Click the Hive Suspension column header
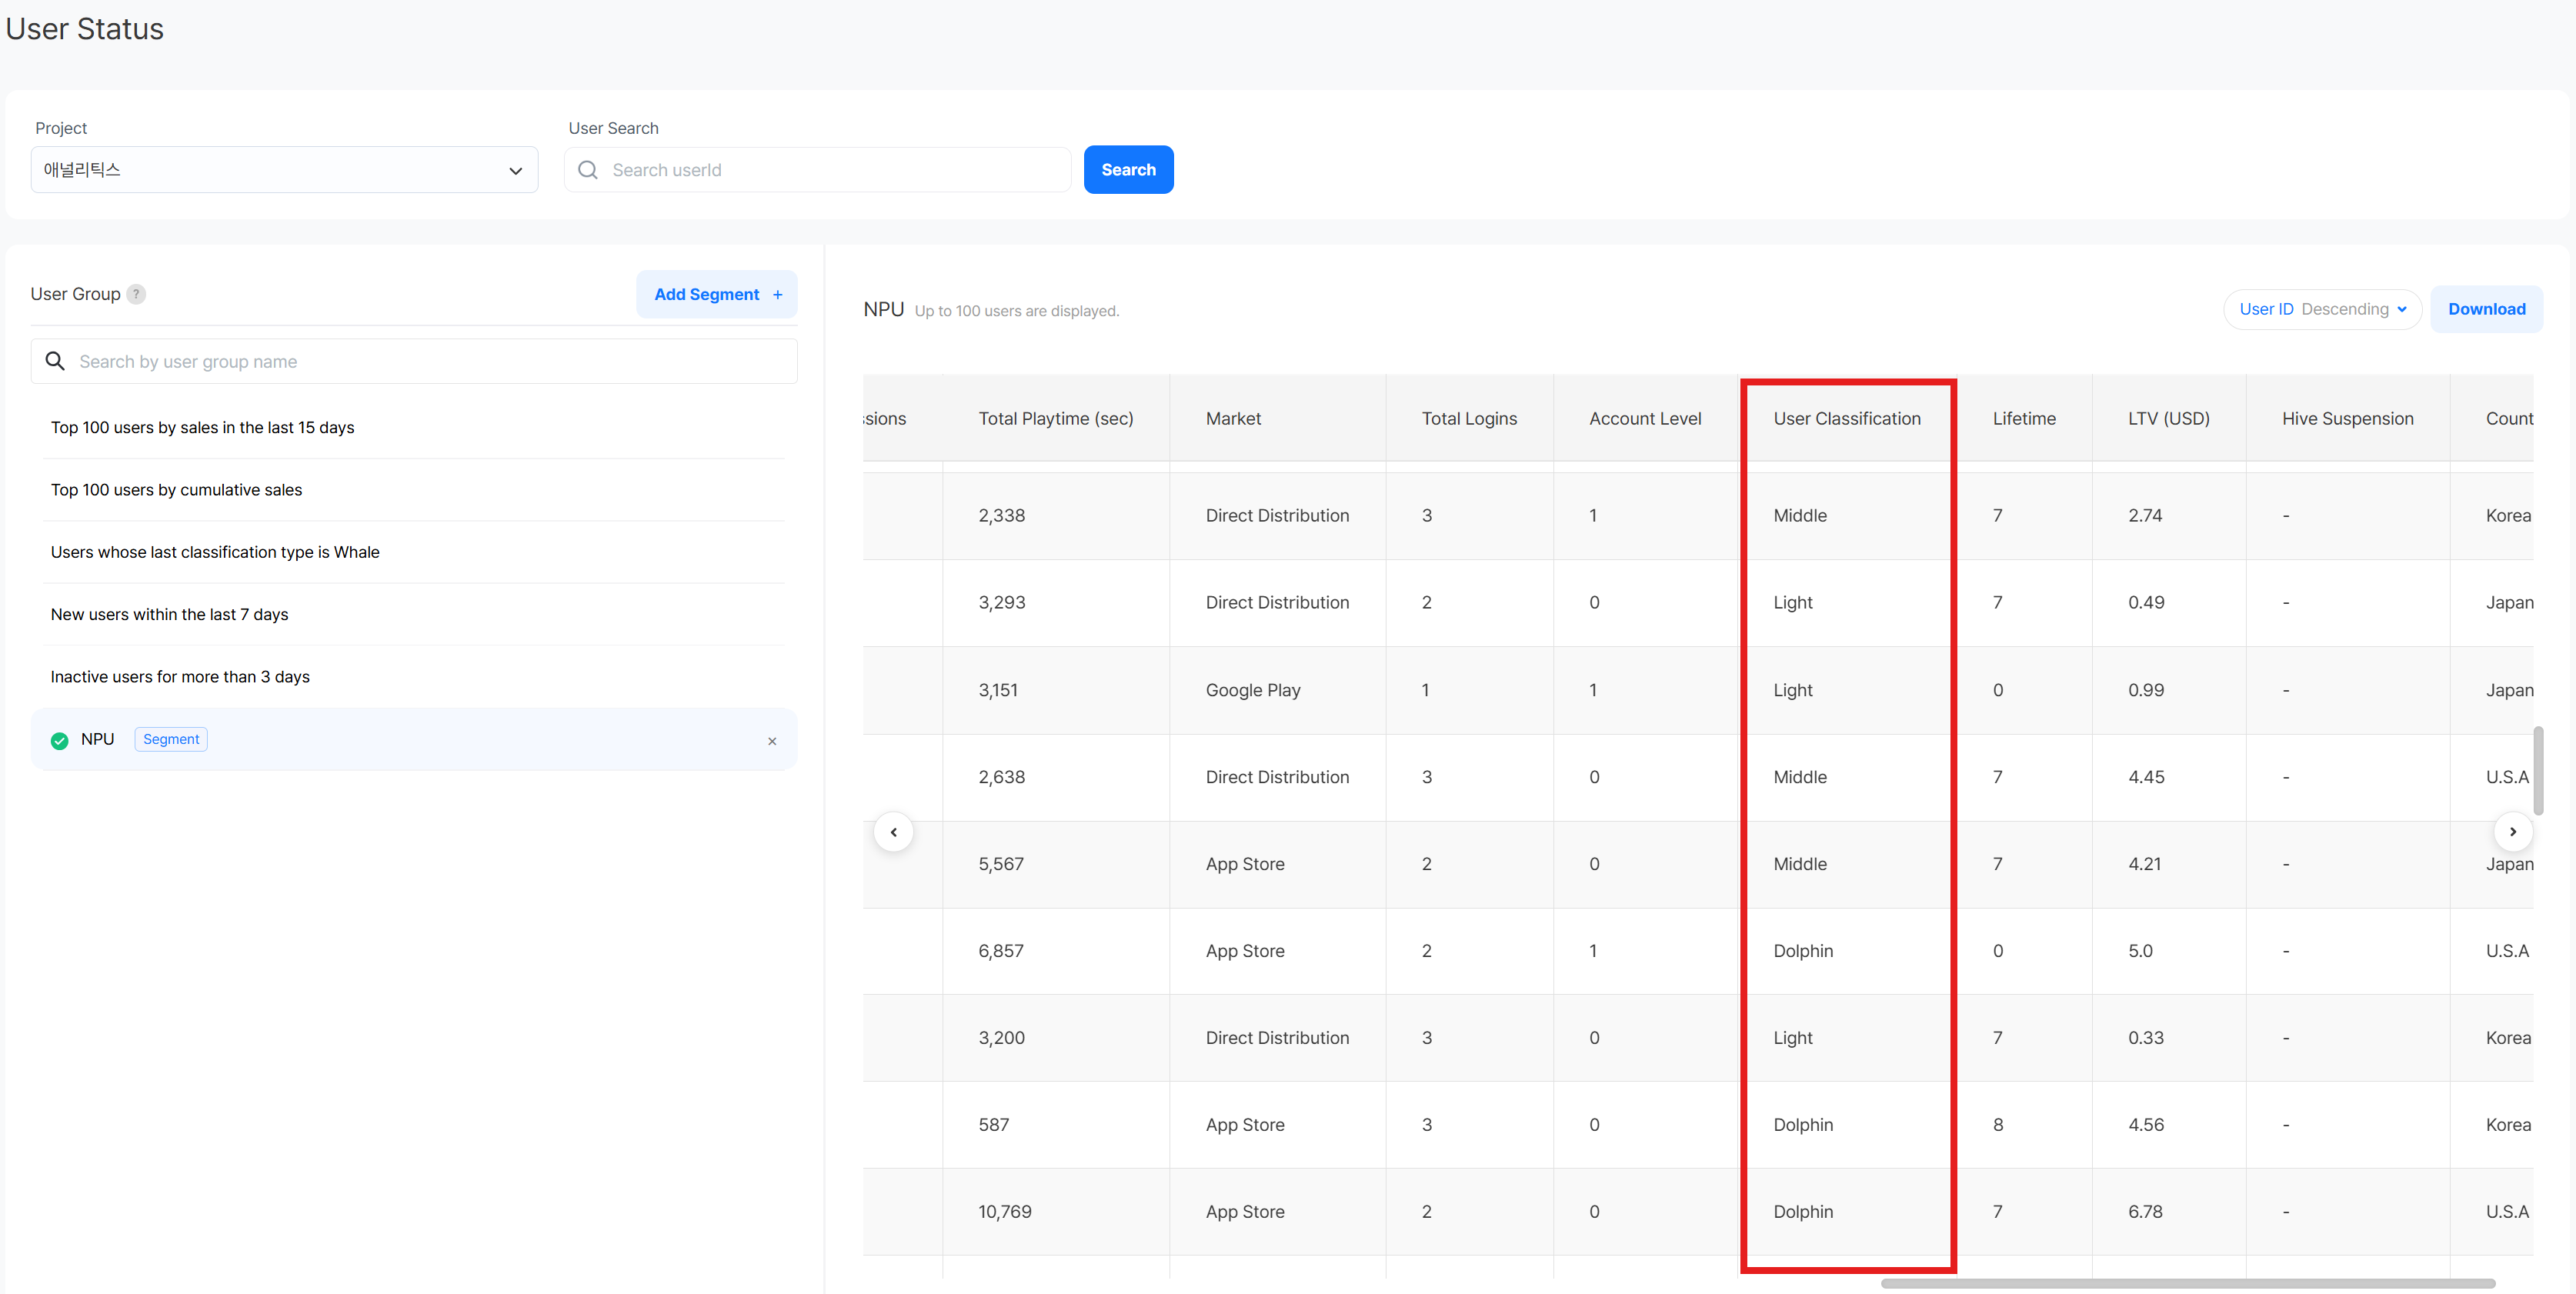2576x1294 pixels. tap(2347, 419)
